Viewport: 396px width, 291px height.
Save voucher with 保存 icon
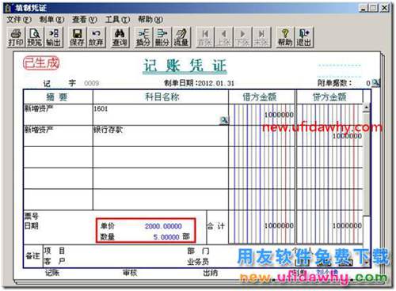click(77, 37)
